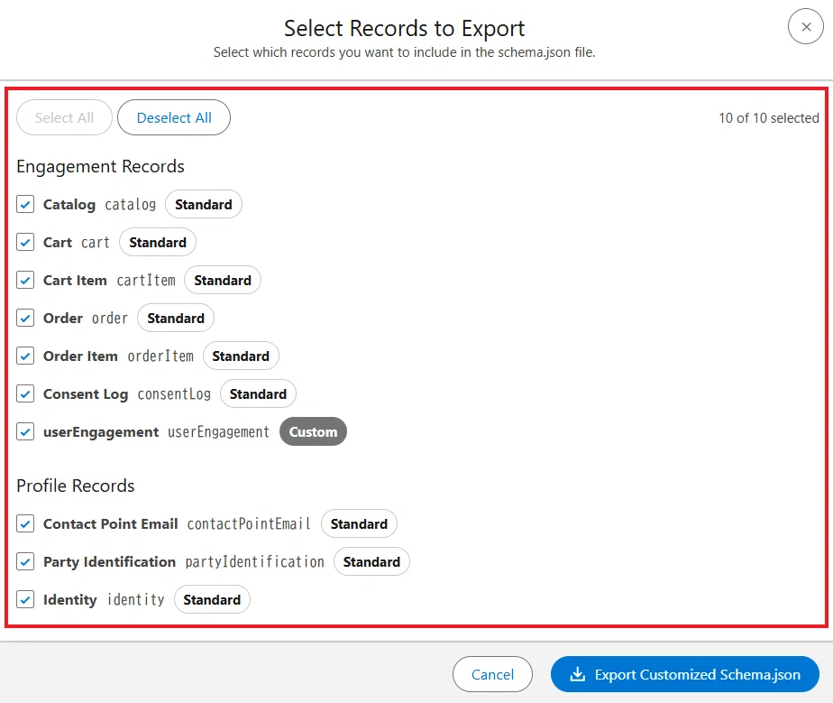Uncheck the Cart record checkbox
The height and width of the screenshot is (703, 833).
click(25, 242)
